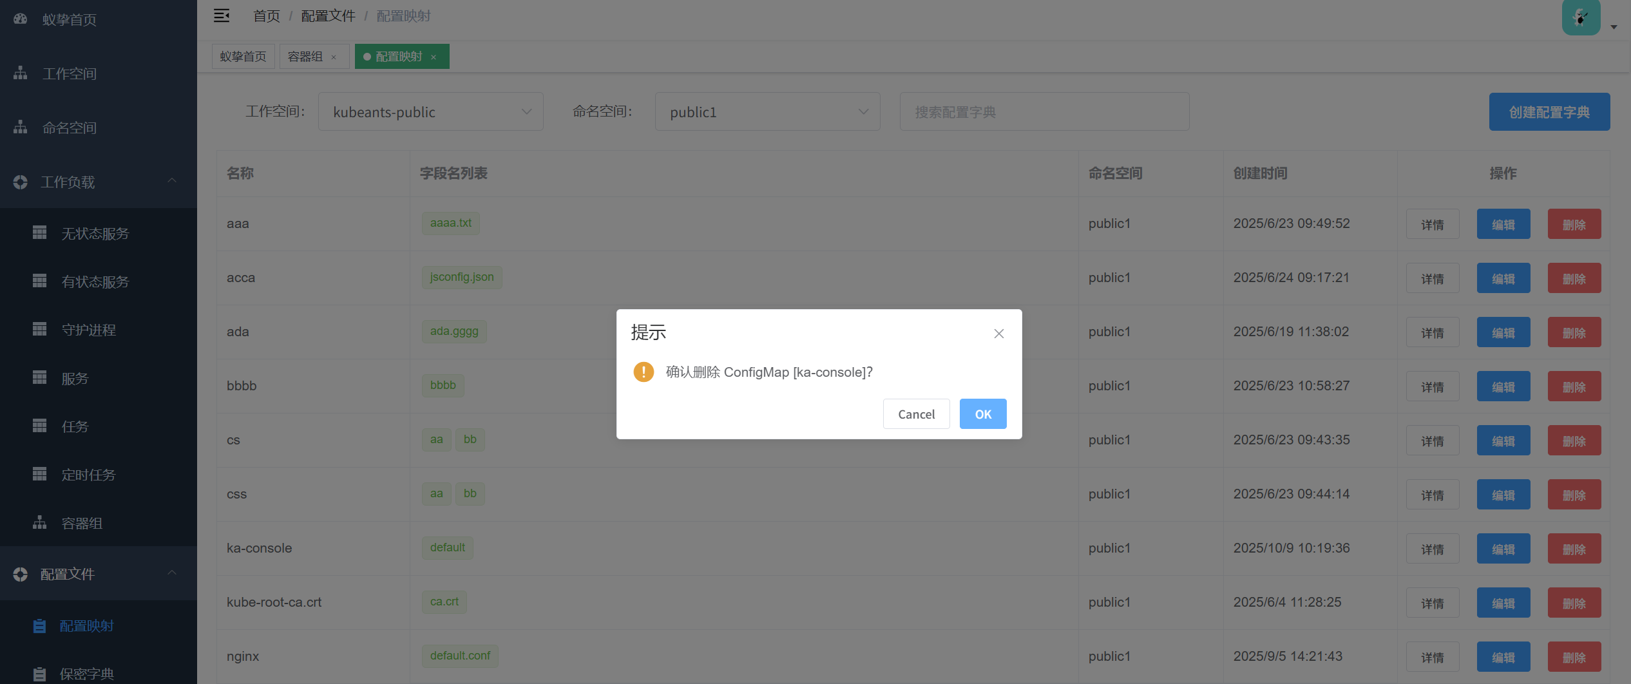Click the 容器组 sidebar hierarchy icon

pos(39,523)
